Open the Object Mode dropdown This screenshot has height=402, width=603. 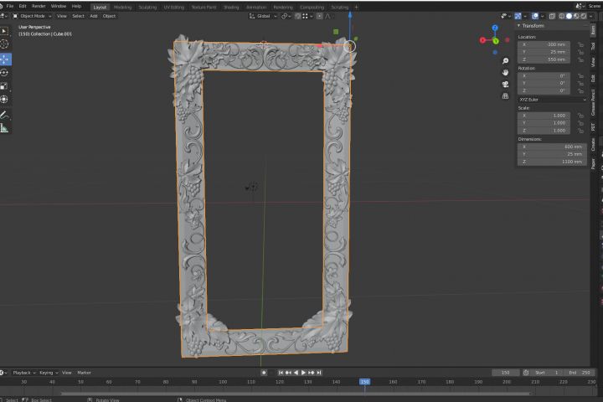tap(32, 16)
